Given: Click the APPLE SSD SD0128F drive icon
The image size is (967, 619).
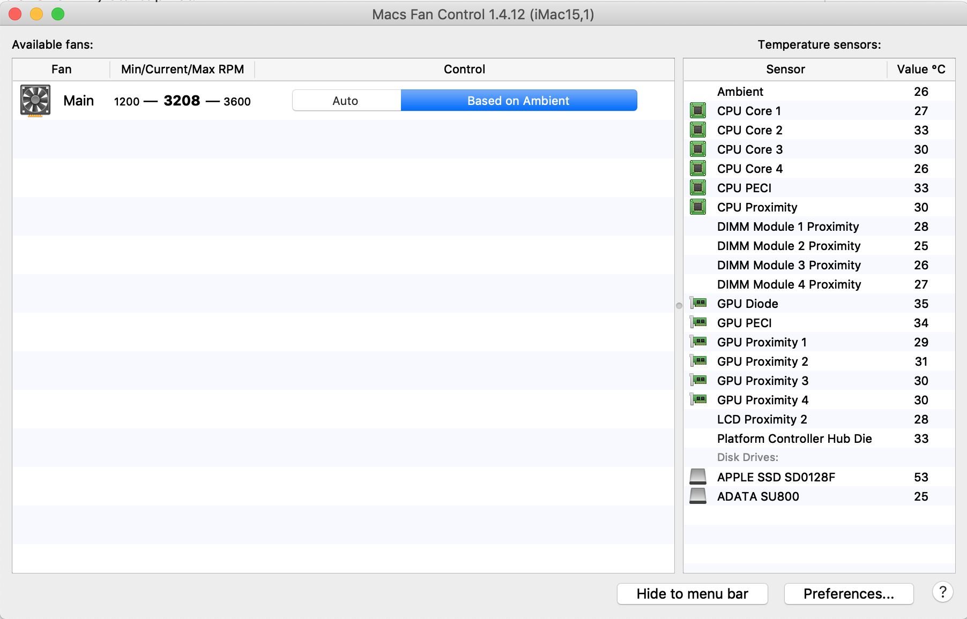Looking at the screenshot, I should coord(698,477).
